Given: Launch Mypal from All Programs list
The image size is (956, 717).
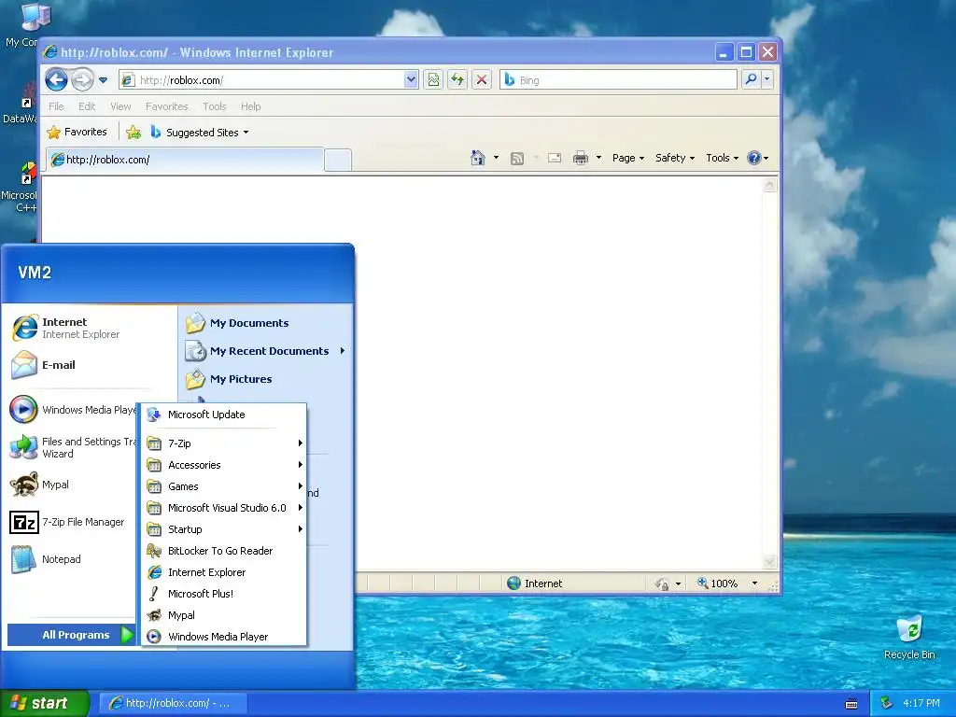Looking at the screenshot, I should pyautogui.click(x=224, y=615).
